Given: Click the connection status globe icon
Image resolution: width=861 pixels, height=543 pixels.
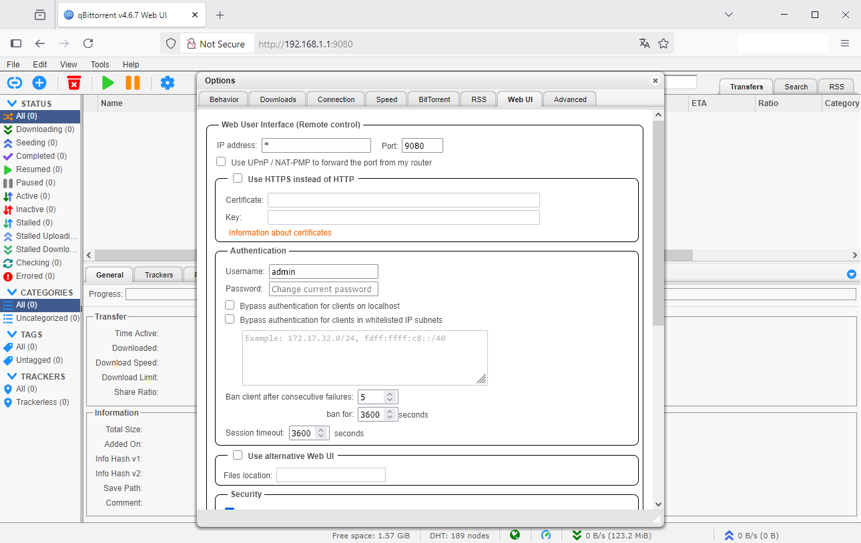Looking at the screenshot, I should tap(515, 535).
